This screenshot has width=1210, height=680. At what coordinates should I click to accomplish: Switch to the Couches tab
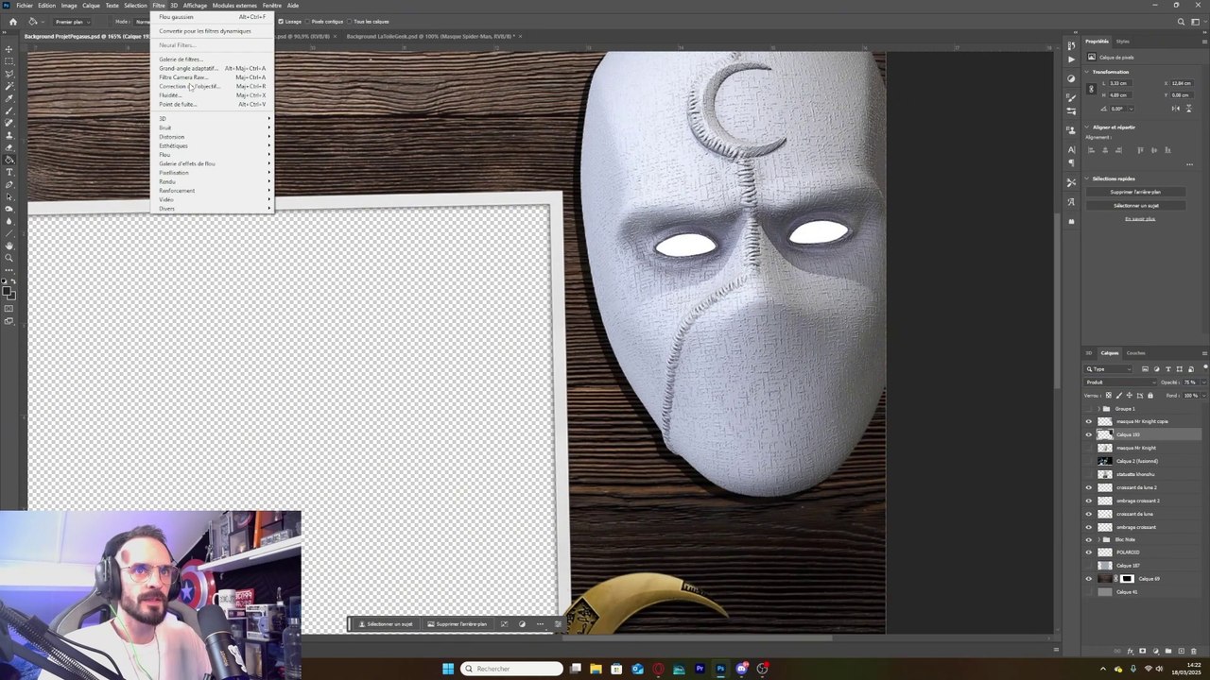[1135, 353]
